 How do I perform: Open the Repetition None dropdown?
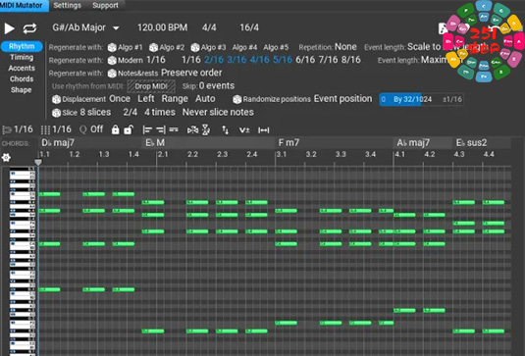(345, 47)
